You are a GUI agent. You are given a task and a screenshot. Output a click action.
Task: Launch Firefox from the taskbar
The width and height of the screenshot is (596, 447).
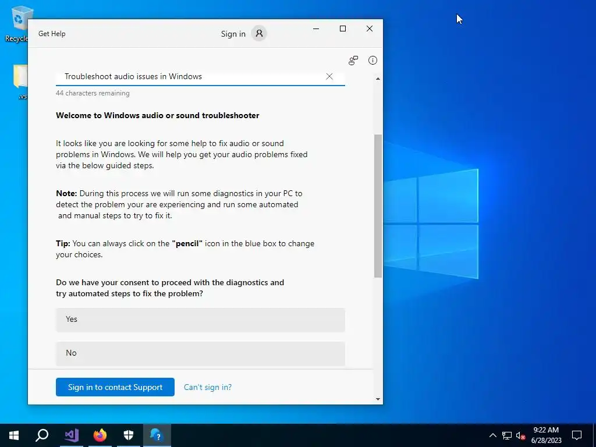tap(100, 435)
